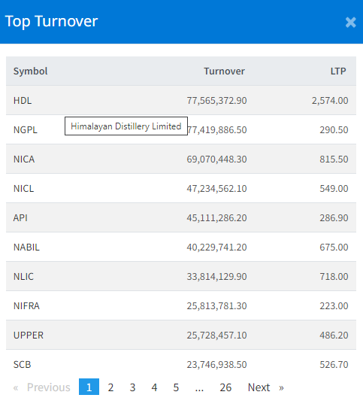Screen dimensions: 363x413
Task: Select API turnover 45,111,286.20
Action: click(217, 218)
